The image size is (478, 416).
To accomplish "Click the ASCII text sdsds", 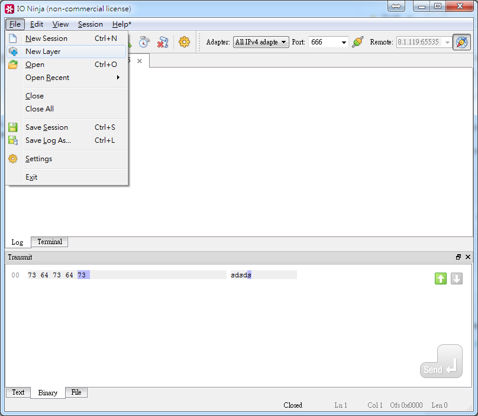I will click(x=241, y=275).
